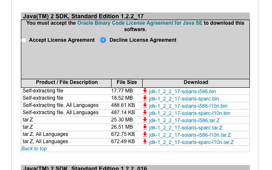Click the File Size column header
Viewport: 272px width, 170px height.
coord(127,83)
